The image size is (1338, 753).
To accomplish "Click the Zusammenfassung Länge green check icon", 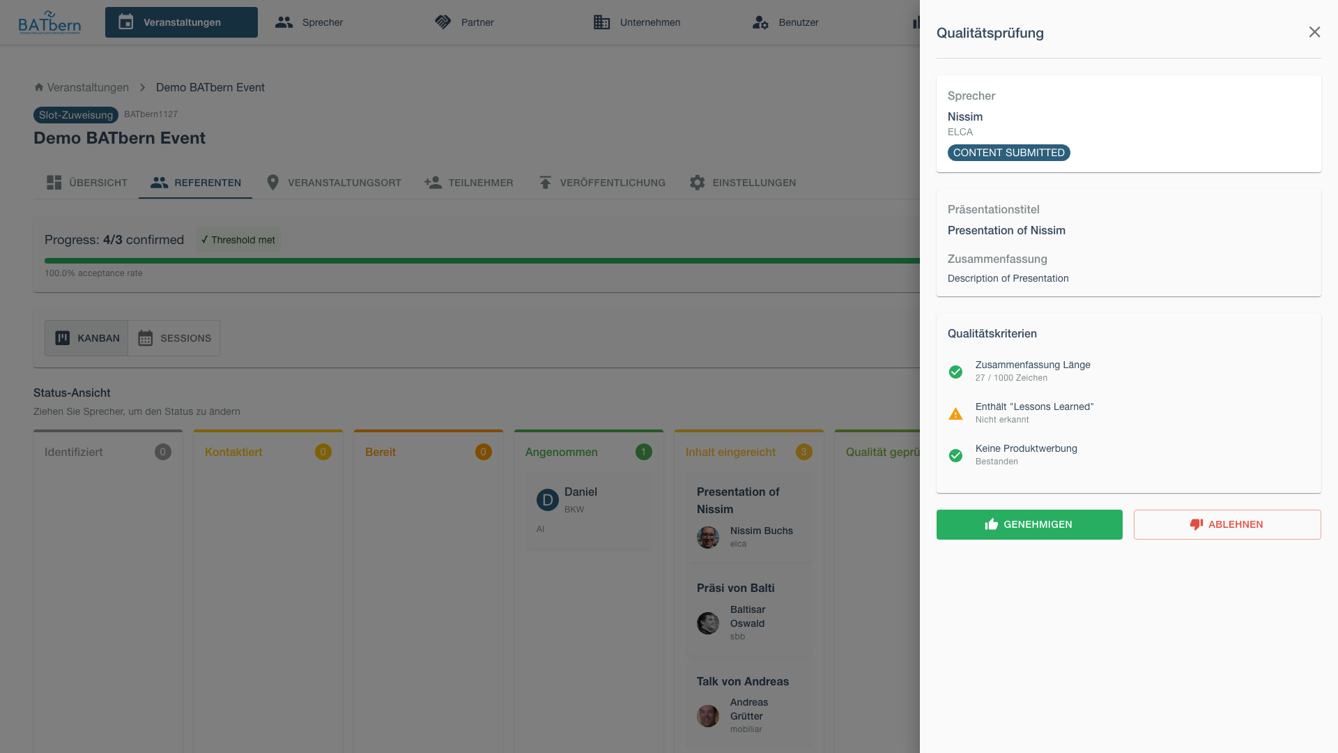I will [x=955, y=372].
